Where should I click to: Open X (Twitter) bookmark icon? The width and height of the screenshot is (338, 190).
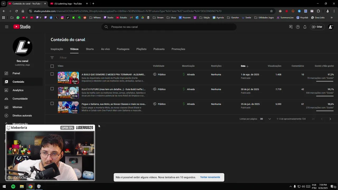57,18
